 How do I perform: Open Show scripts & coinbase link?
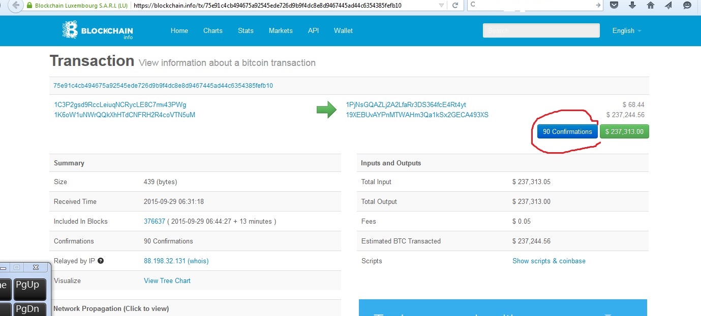click(x=549, y=261)
